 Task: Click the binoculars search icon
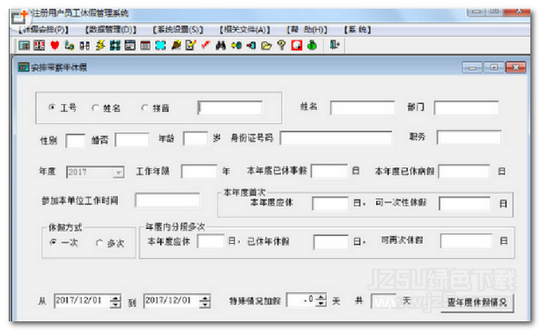click(x=220, y=46)
